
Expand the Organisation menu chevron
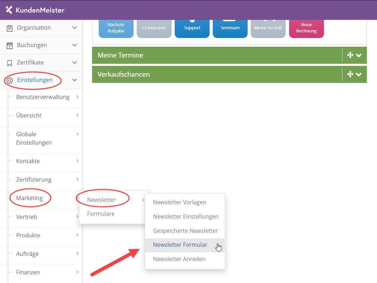(x=75, y=28)
